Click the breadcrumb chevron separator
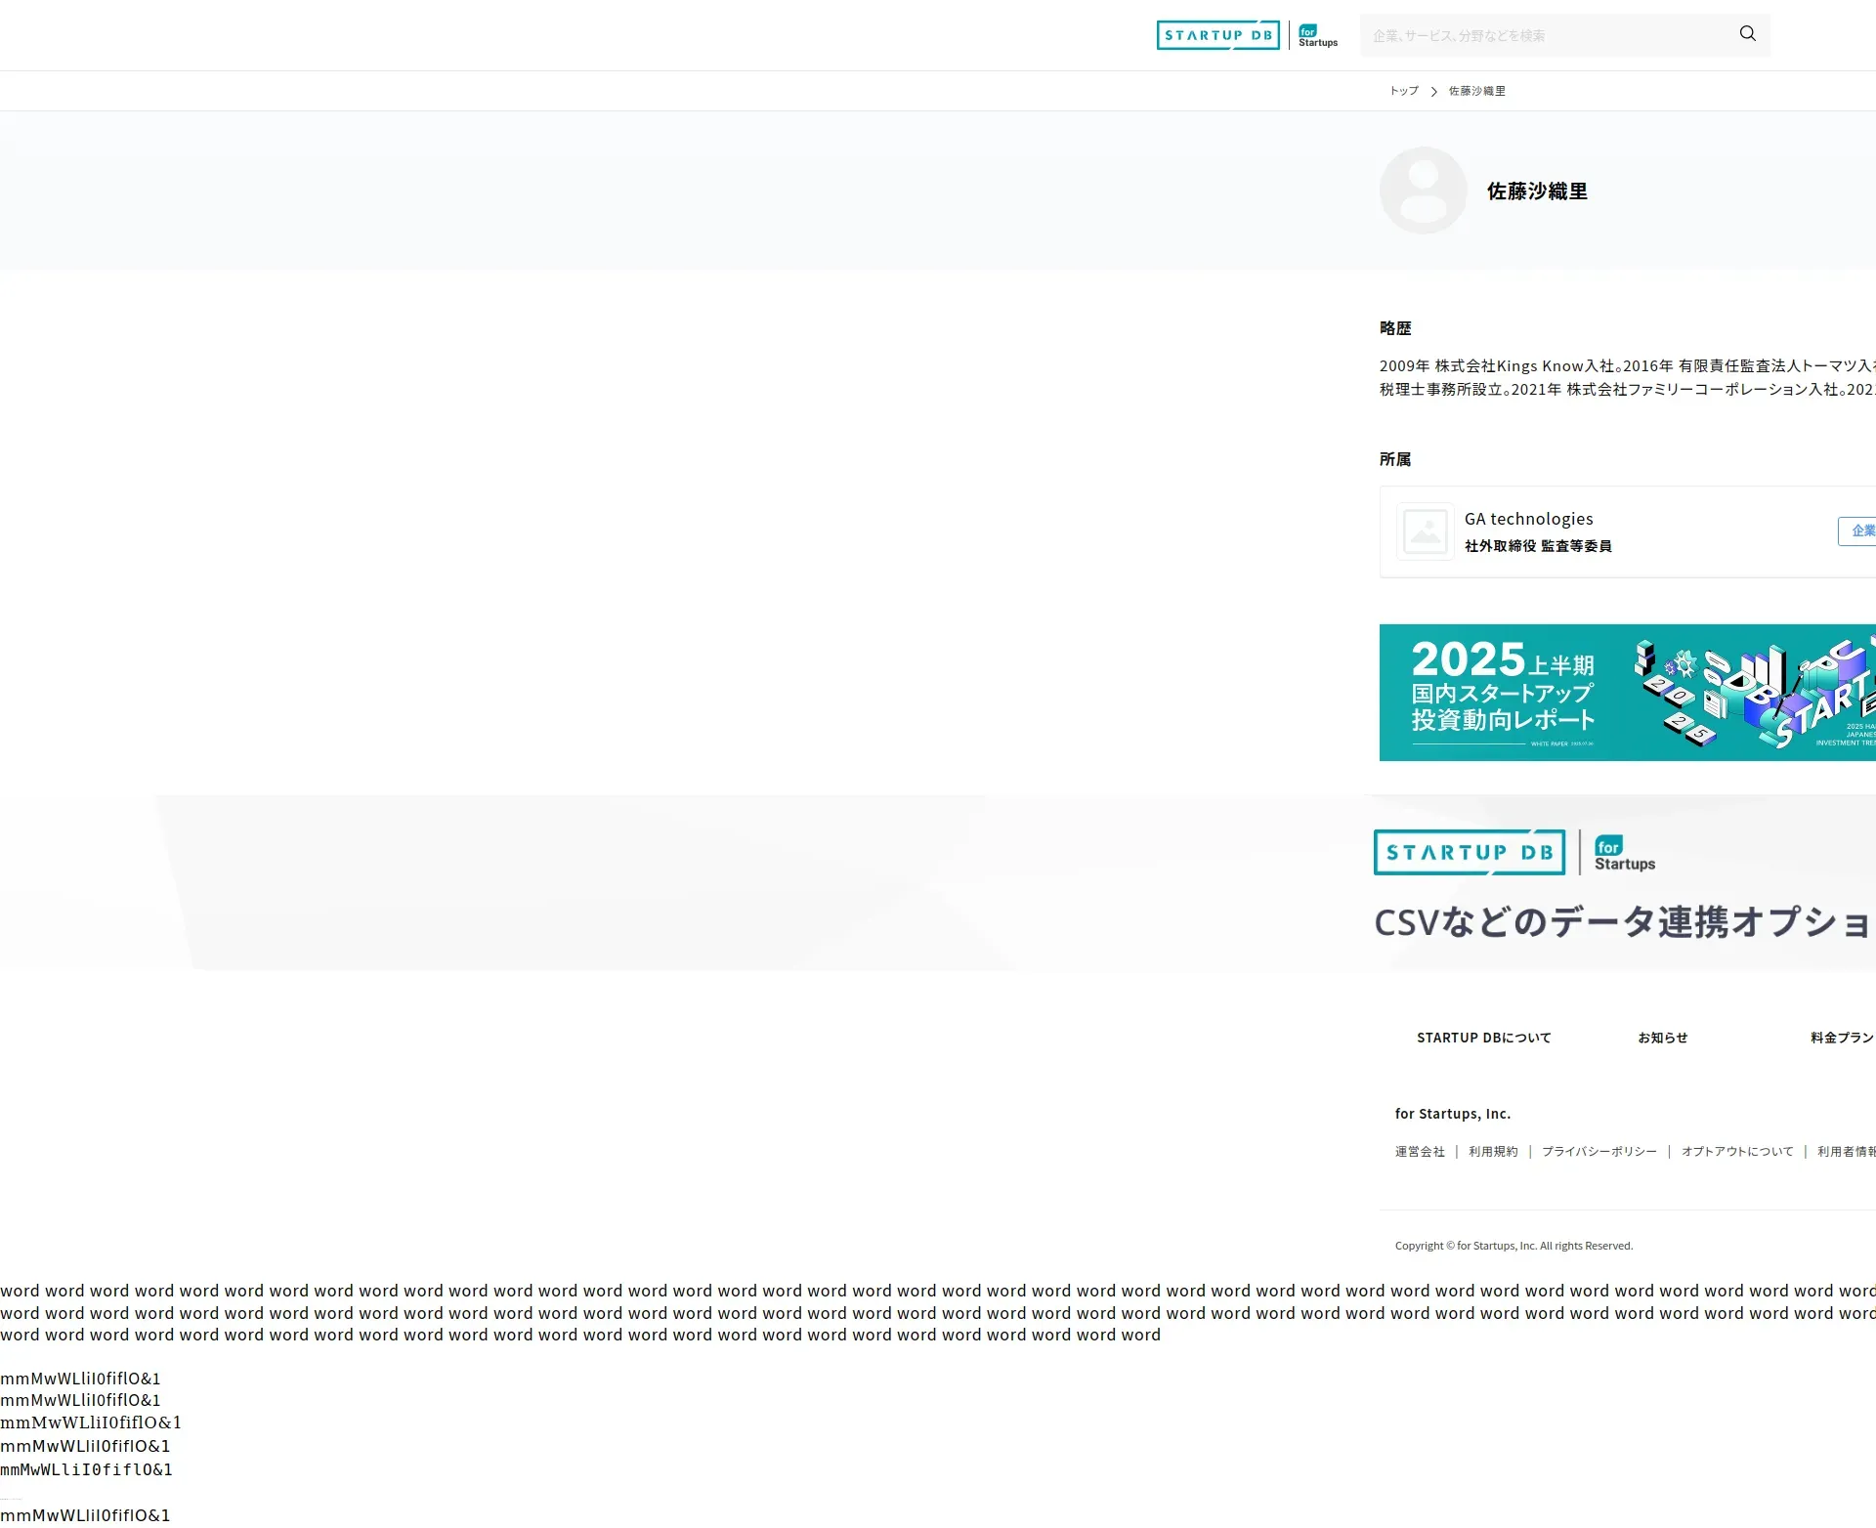Viewport: 1876px width, 1528px height. 1433,92
